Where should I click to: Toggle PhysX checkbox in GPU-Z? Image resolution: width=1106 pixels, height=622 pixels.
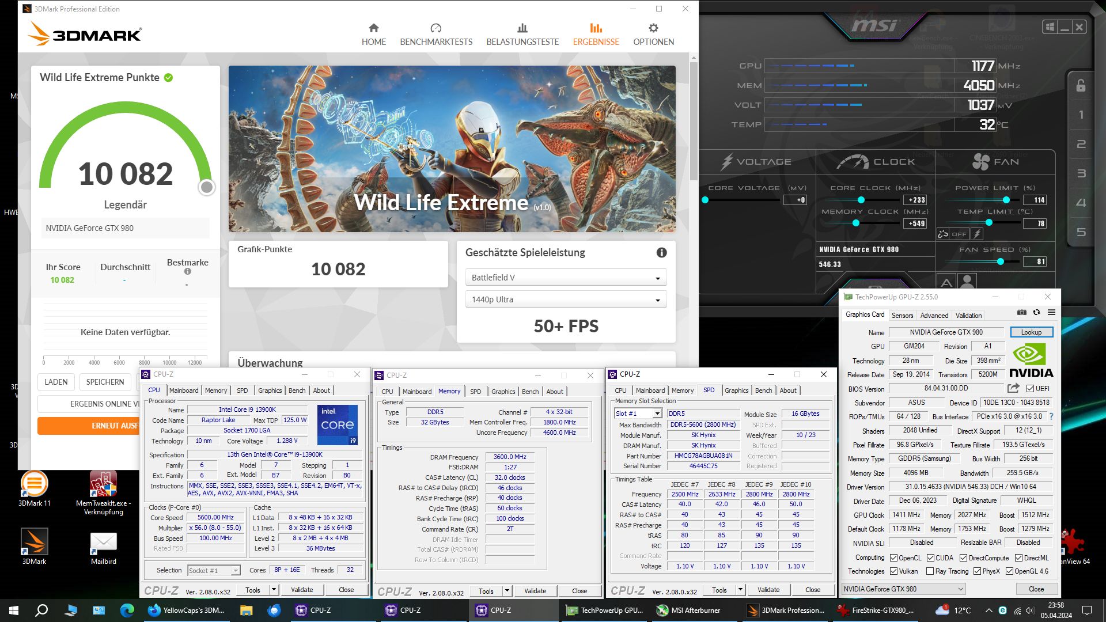(x=977, y=571)
